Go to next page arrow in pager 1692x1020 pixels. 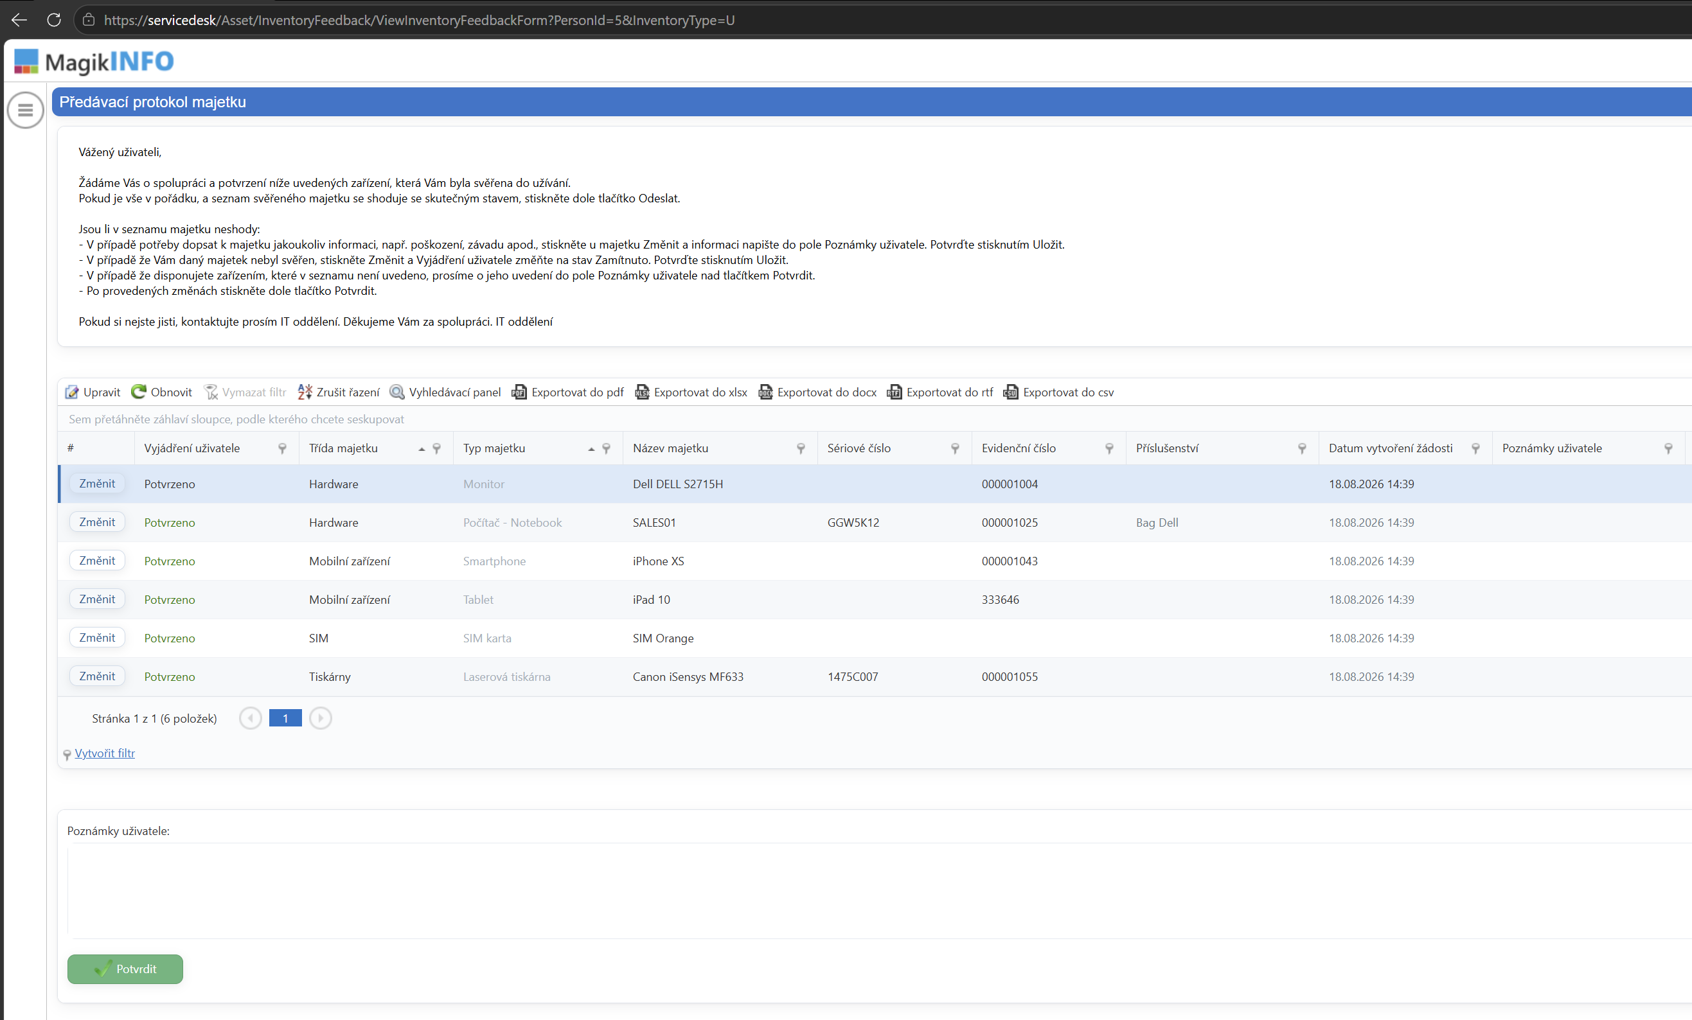pos(320,718)
